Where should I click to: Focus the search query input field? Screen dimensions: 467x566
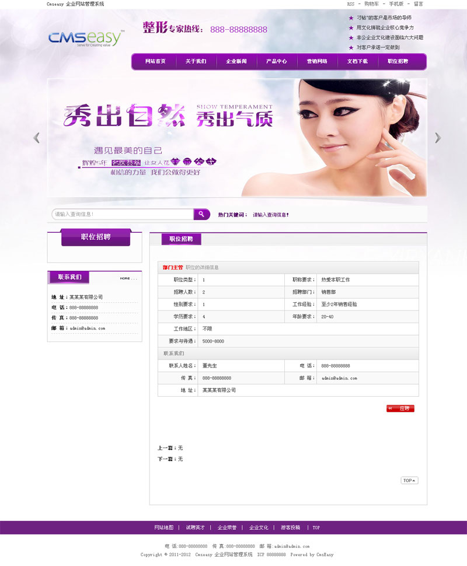tap(123, 214)
